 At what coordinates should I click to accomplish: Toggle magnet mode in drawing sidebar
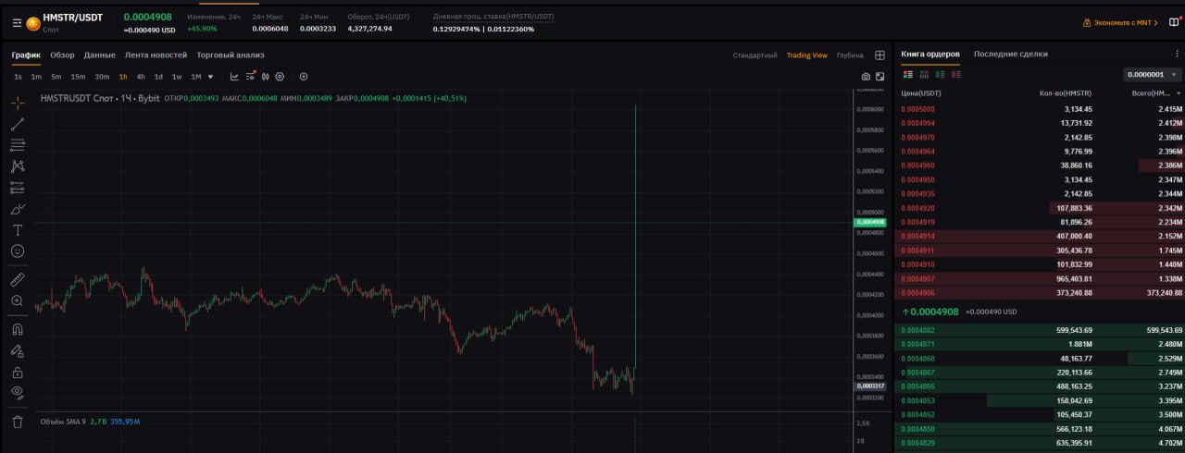click(18, 329)
